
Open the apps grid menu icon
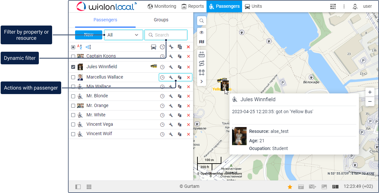point(333,6)
